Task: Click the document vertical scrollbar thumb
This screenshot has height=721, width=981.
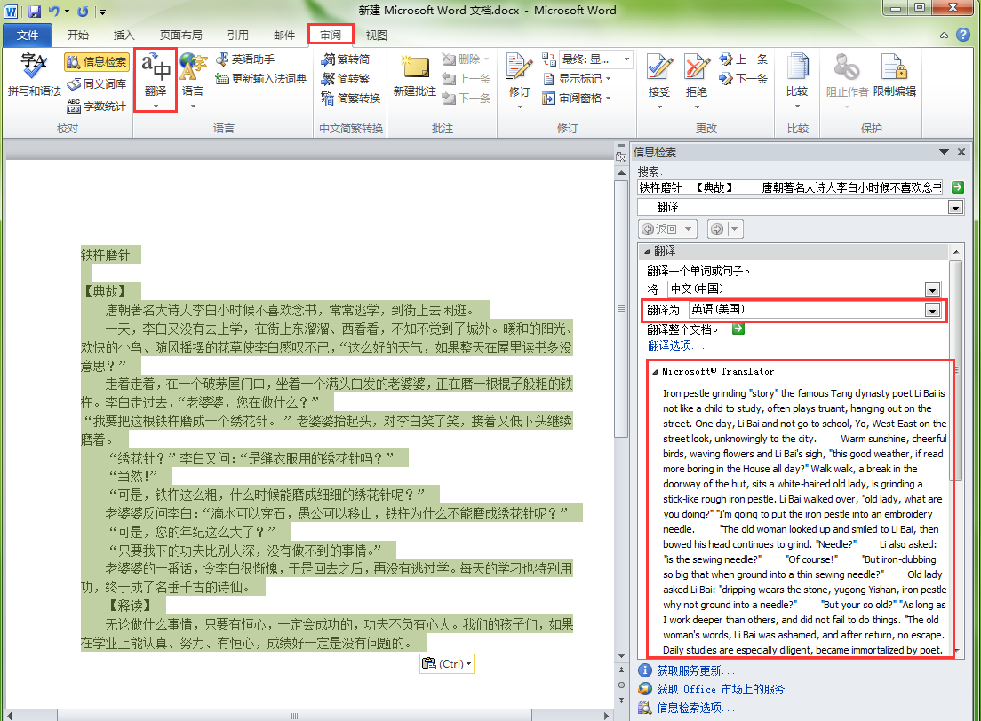Action: [620, 309]
